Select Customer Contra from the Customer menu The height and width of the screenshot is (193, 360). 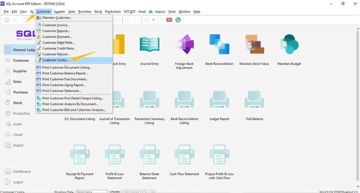point(56,60)
